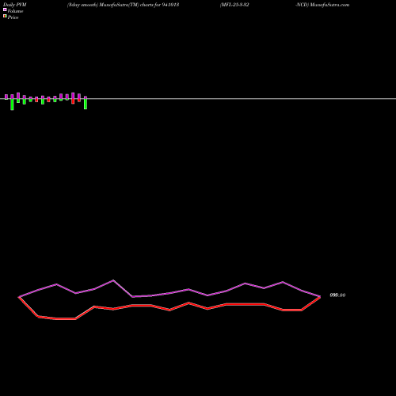The height and width of the screenshot is (396, 396).
Task: Click the highest peak of the magenta volume line
Action: click(113, 280)
